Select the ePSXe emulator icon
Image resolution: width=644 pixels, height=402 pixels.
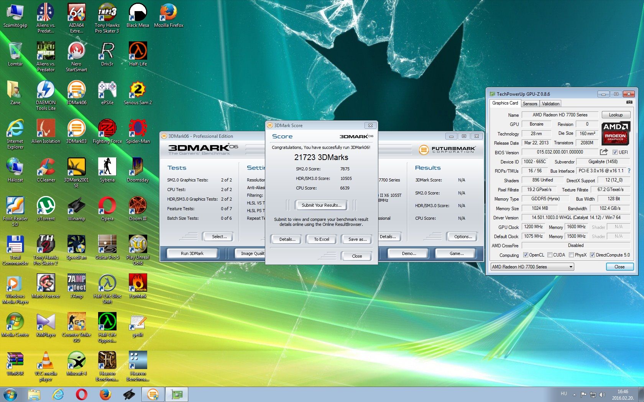[x=107, y=93]
